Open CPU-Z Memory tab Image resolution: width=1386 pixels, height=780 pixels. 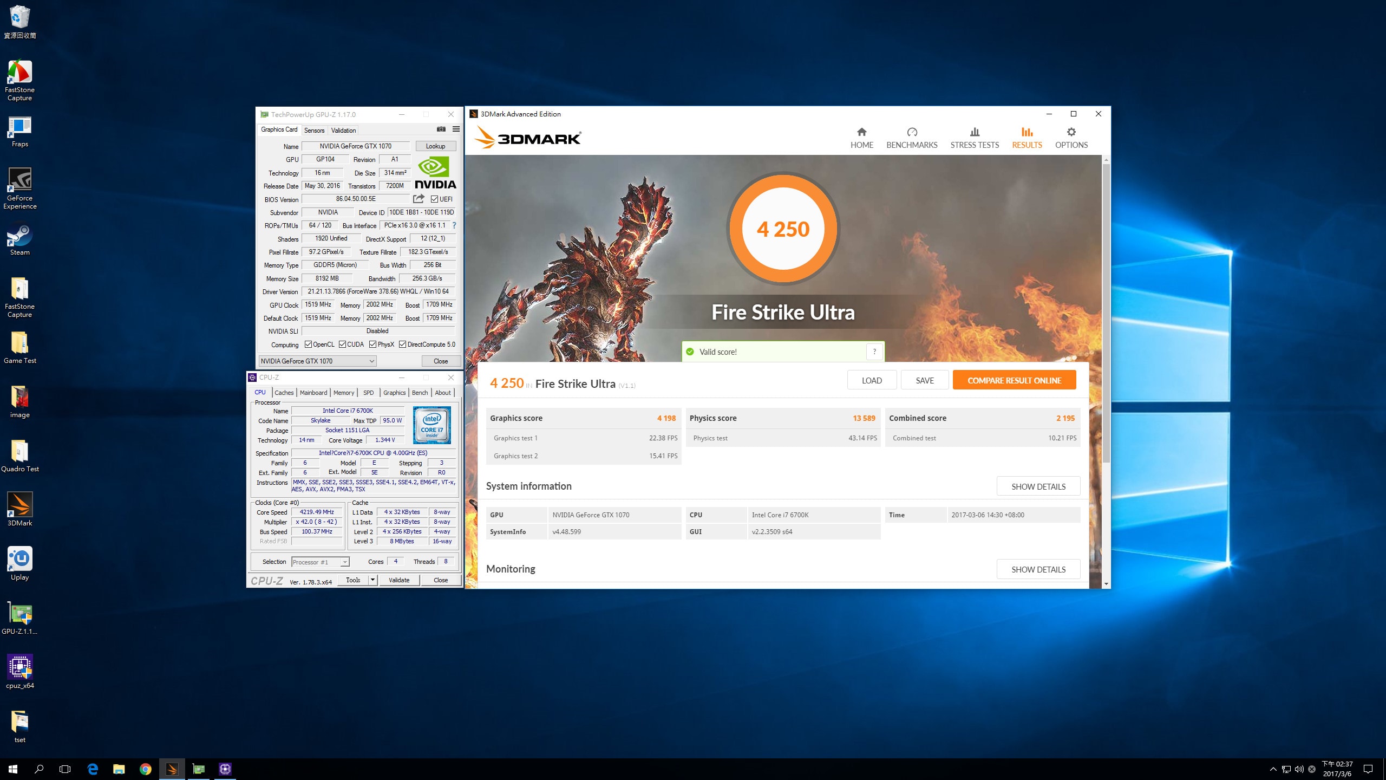344,393
